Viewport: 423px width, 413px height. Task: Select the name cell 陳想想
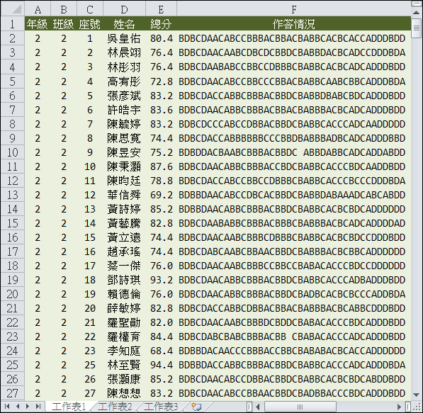pyautogui.click(x=124, y=393)
